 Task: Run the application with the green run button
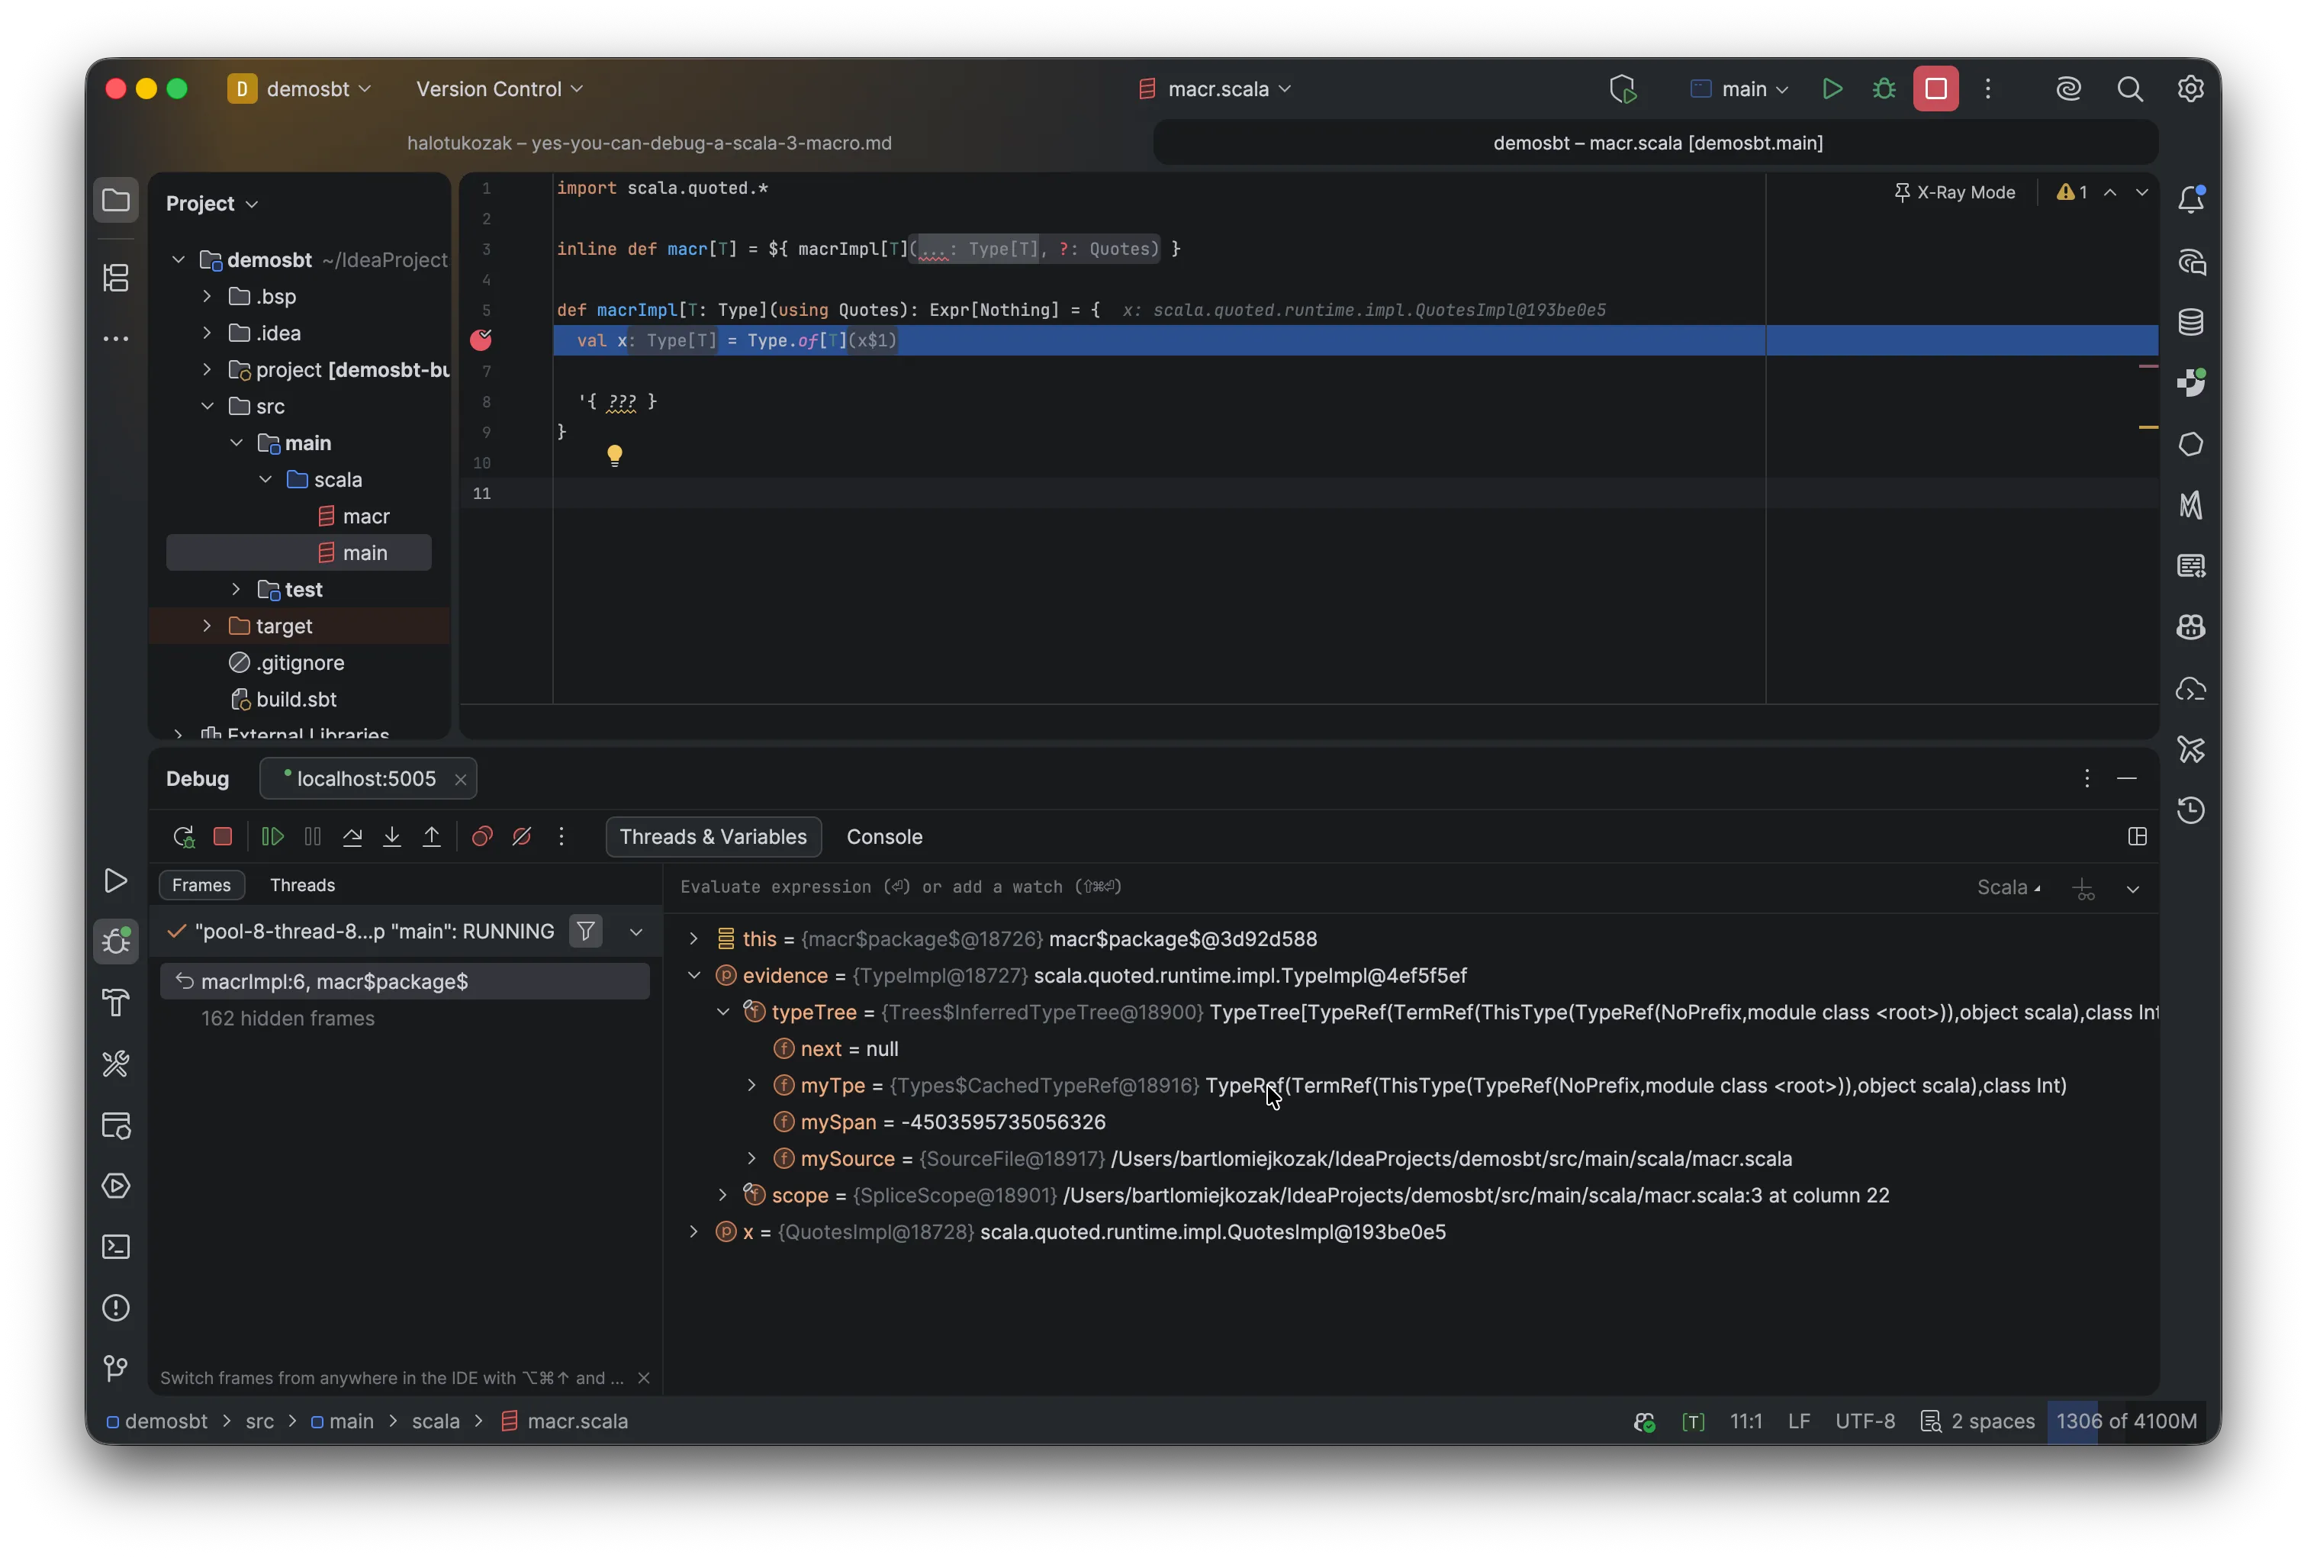coord(1832,89)
